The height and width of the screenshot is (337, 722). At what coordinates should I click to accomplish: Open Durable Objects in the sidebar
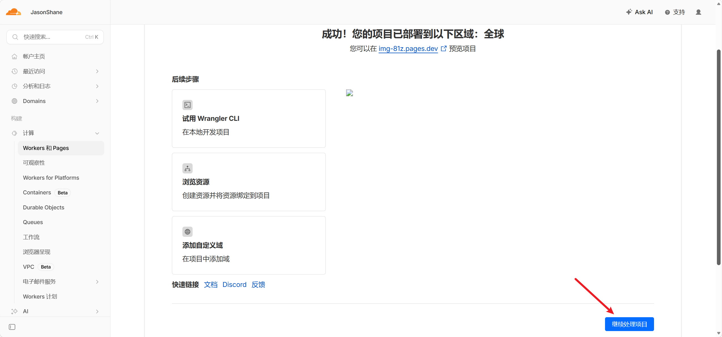click(44, 207)
